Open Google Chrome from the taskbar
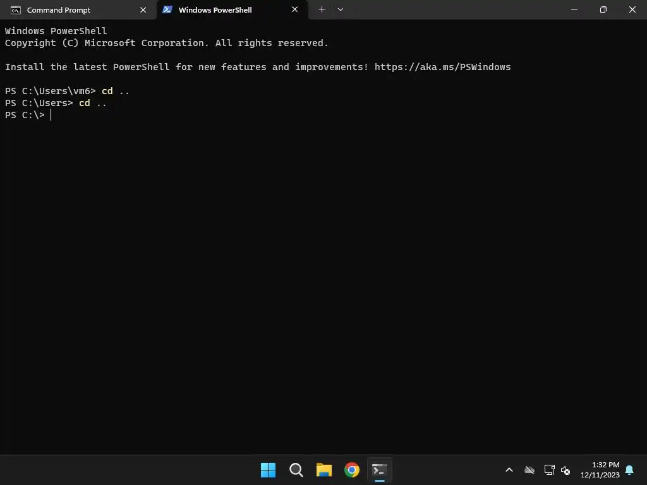The height and width of the screenshot is (485, 647). coord(352,470)
